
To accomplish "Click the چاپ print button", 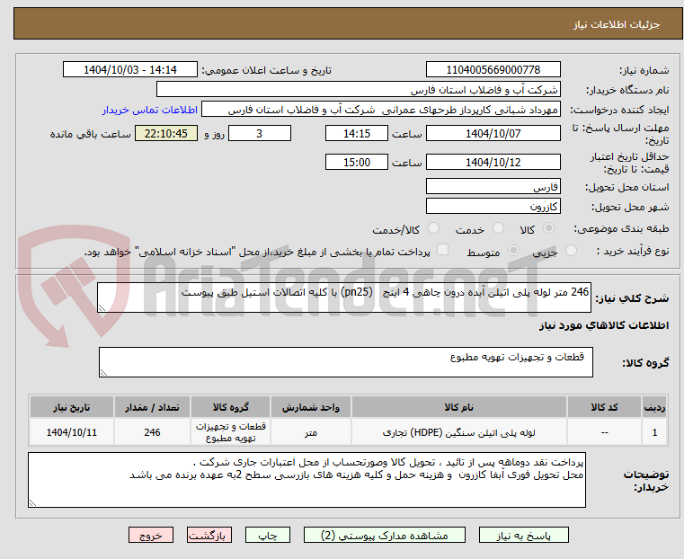I will [268, 535].
